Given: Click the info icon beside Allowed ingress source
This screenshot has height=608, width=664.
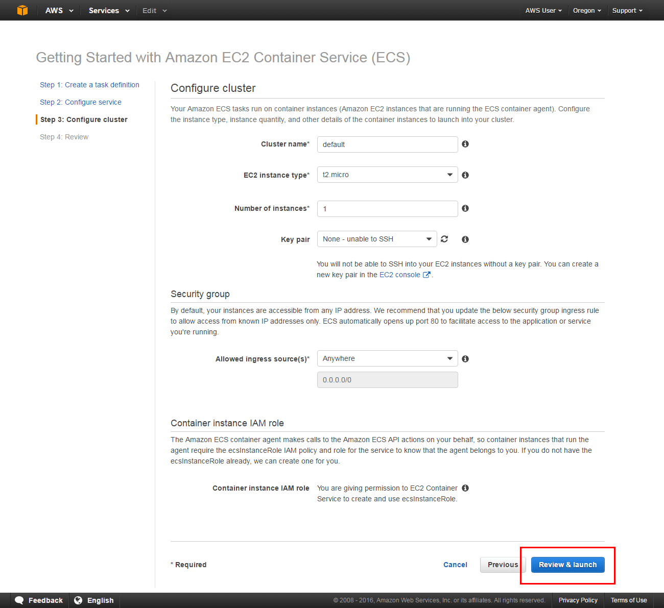Looking at the screenshot, I should [x=465, y=358].
